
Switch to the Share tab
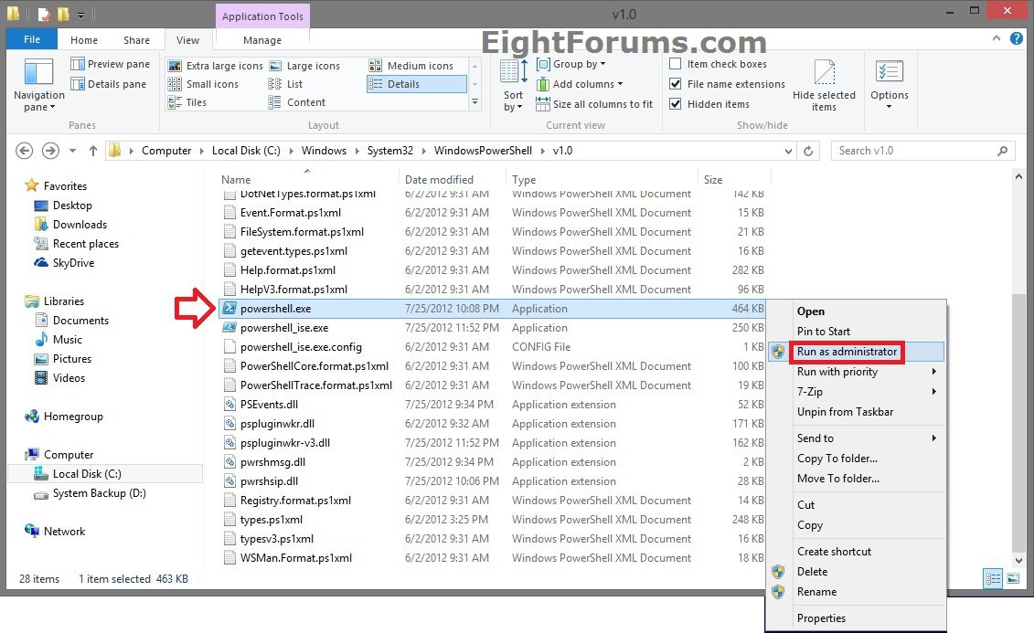point(136,40)
